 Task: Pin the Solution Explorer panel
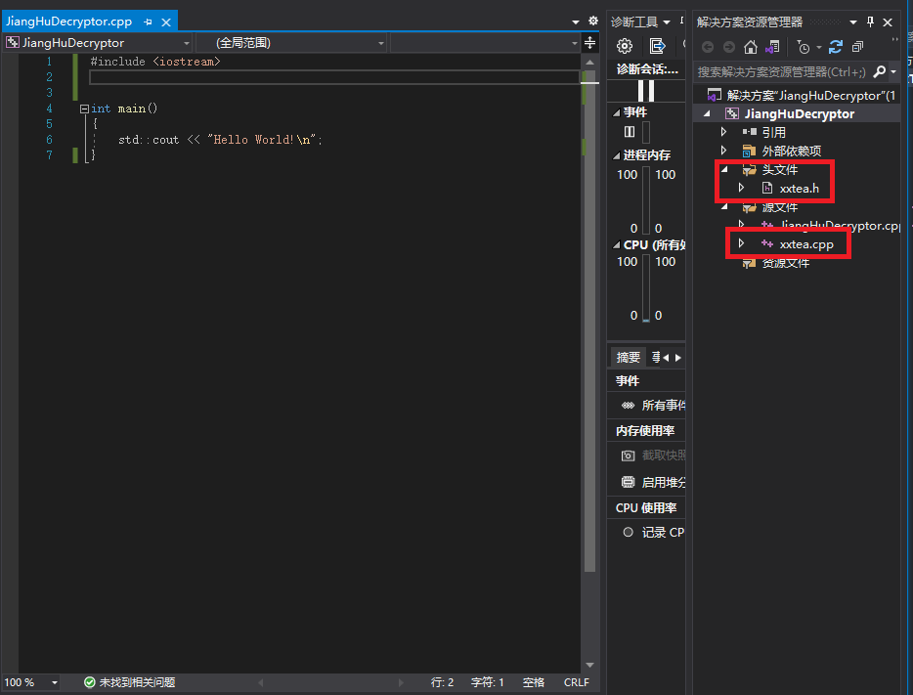click(x=871, y=22)
